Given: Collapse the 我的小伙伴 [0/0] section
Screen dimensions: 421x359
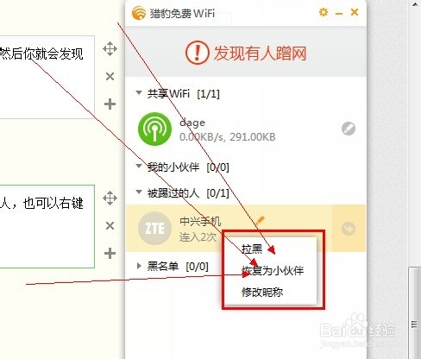Looking at the screenshot, I should [139, 167].
